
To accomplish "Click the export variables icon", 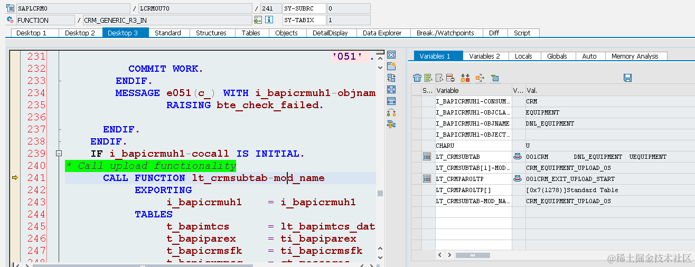I will pyautogui.click(x=480, y=78).
